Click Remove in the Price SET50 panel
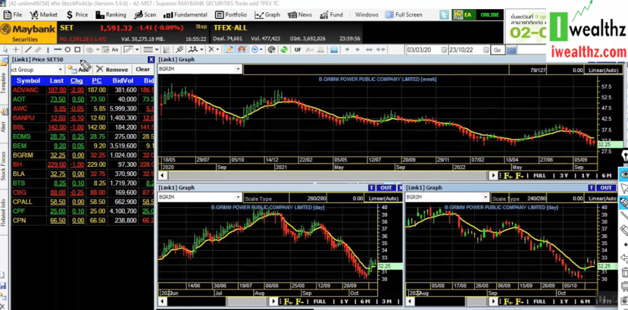 click(112, 70)
